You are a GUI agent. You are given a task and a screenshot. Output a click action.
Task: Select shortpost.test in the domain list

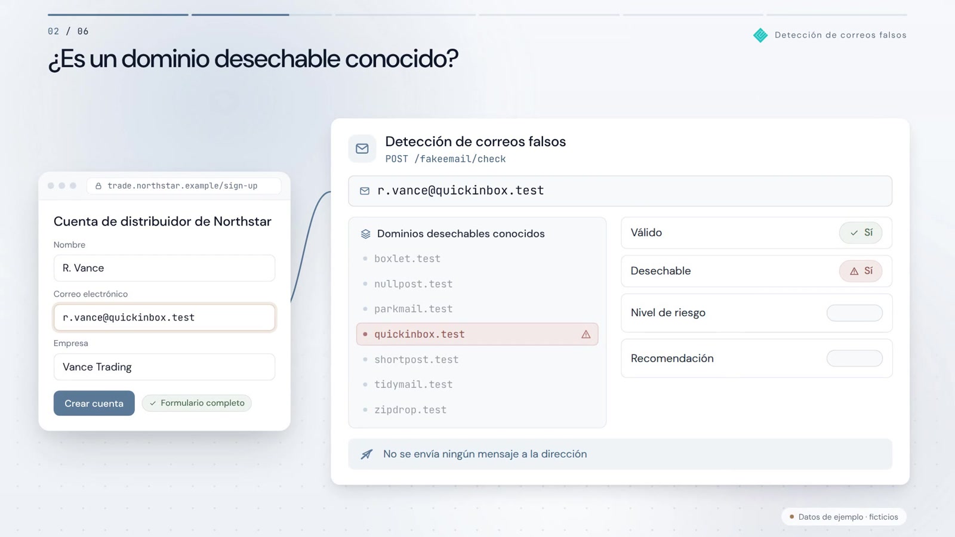pyautogui.click(x=416, y=360)
